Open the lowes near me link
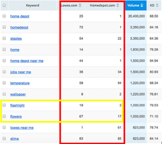 click(x=22, y=128)
